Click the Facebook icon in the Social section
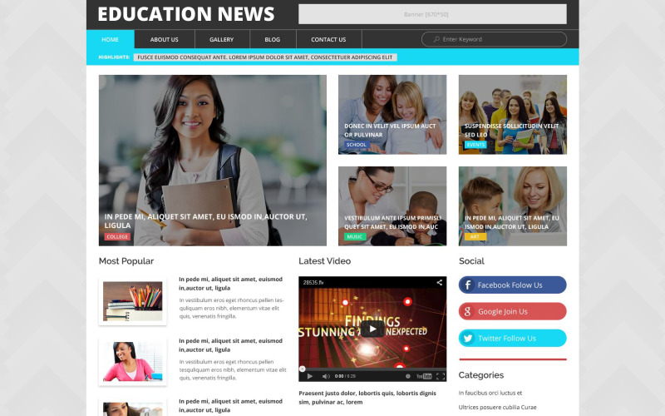This screenshot has width=665, height=416. point(468,285)
